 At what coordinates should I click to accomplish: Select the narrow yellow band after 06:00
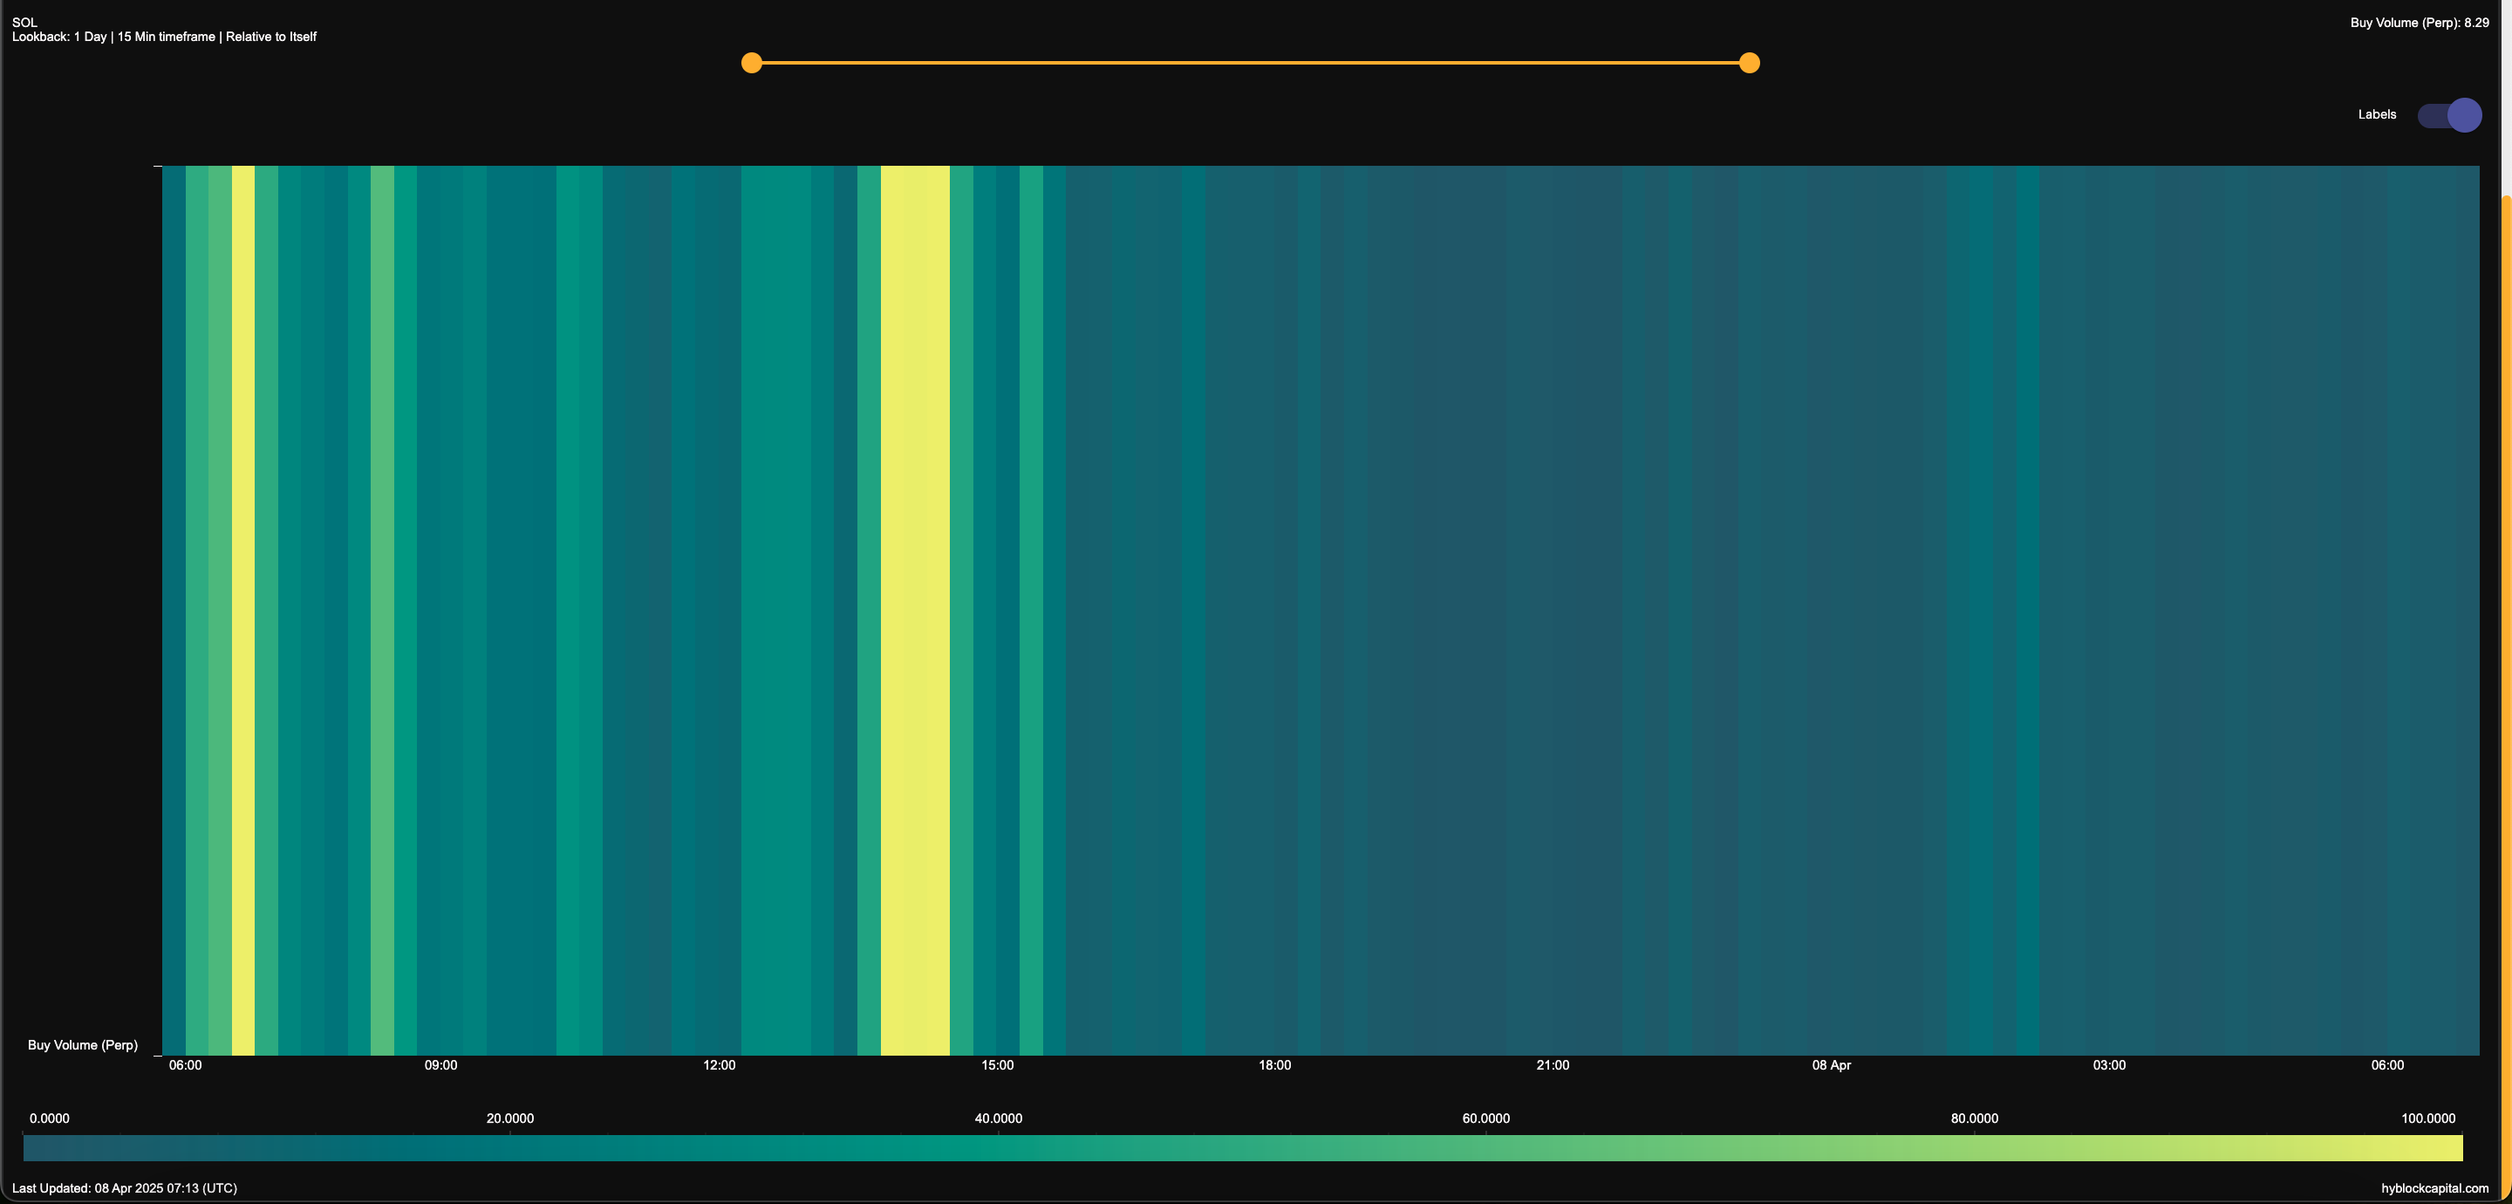point(242,610)
